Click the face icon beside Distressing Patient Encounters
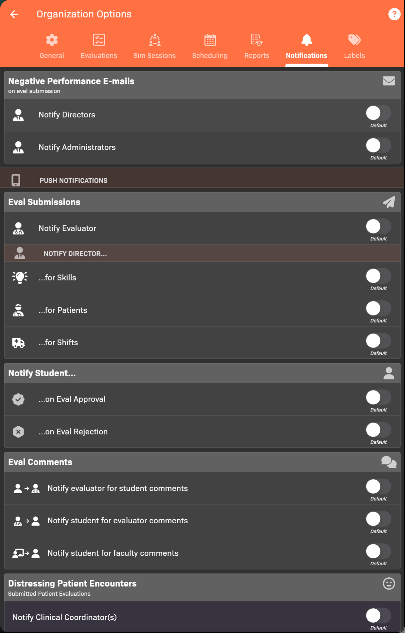 [389, 584]
